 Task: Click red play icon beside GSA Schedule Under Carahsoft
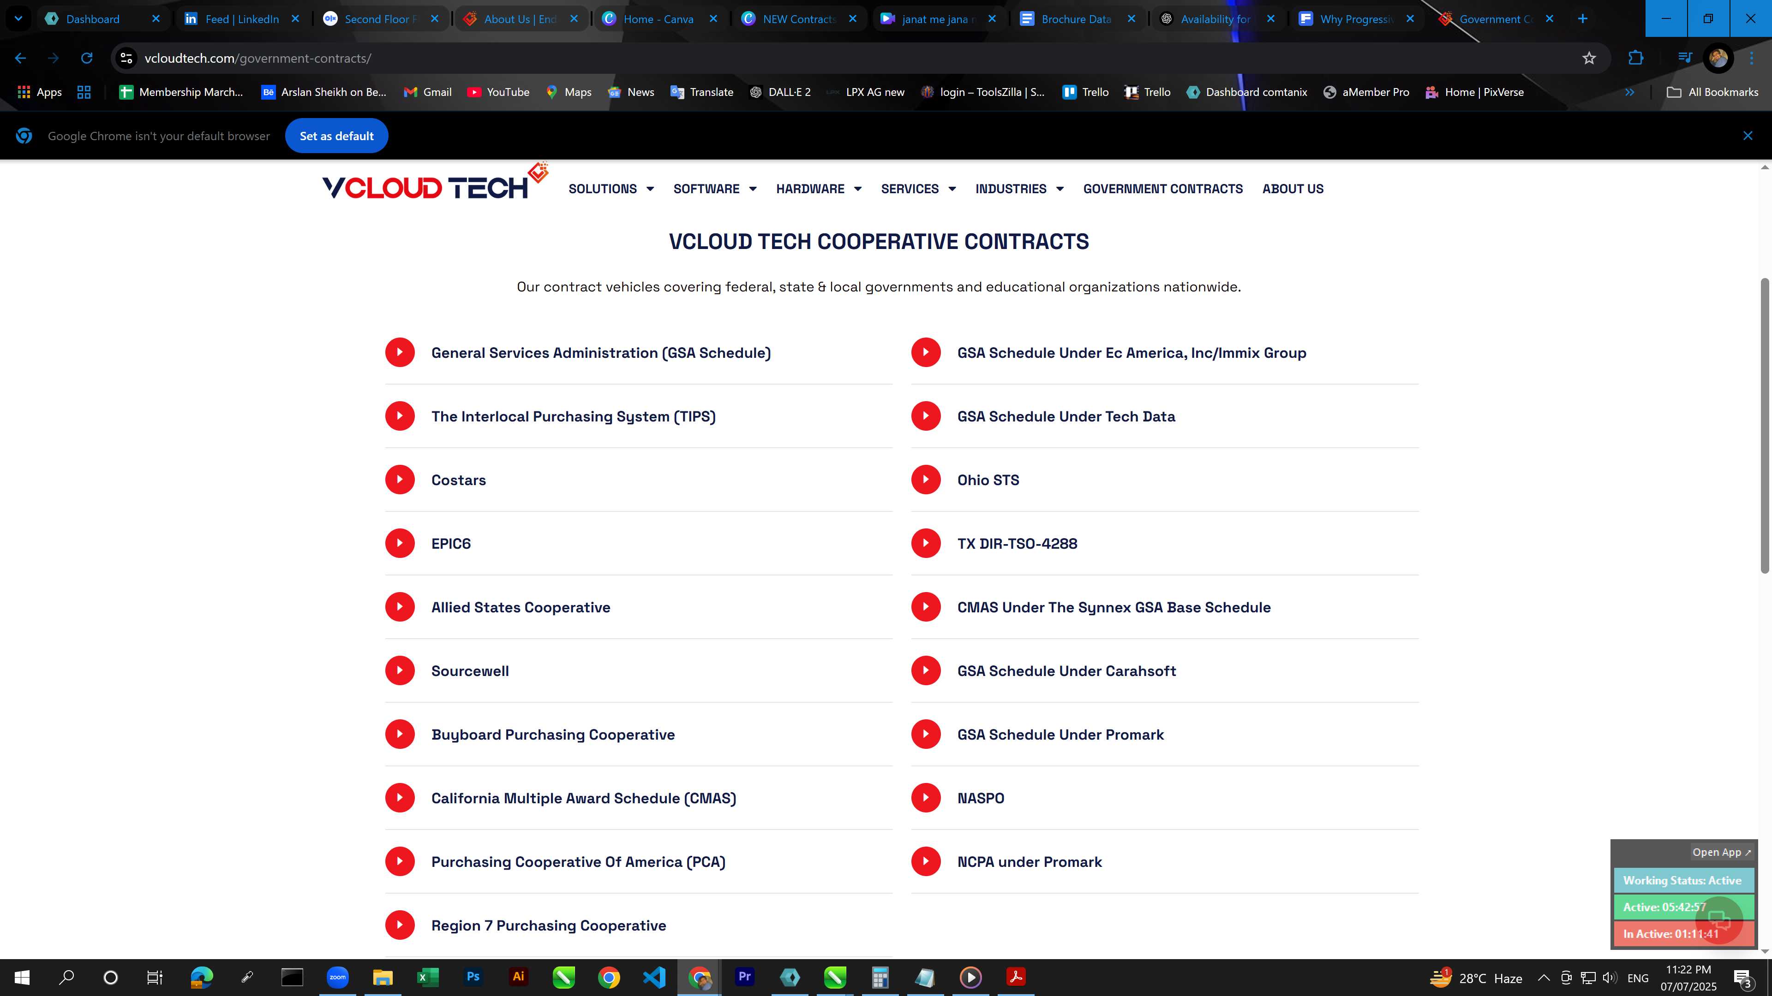point(926,670)
